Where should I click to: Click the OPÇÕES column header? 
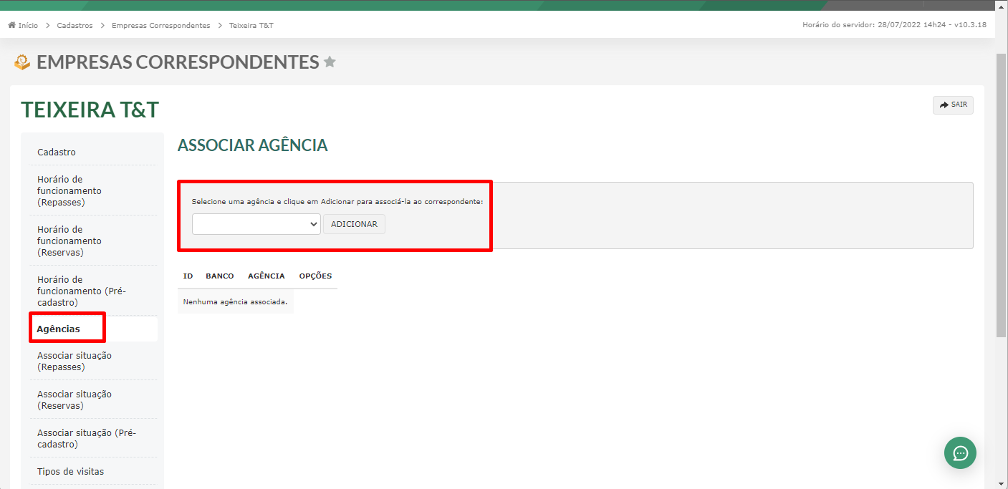click(x=315, y=276)
